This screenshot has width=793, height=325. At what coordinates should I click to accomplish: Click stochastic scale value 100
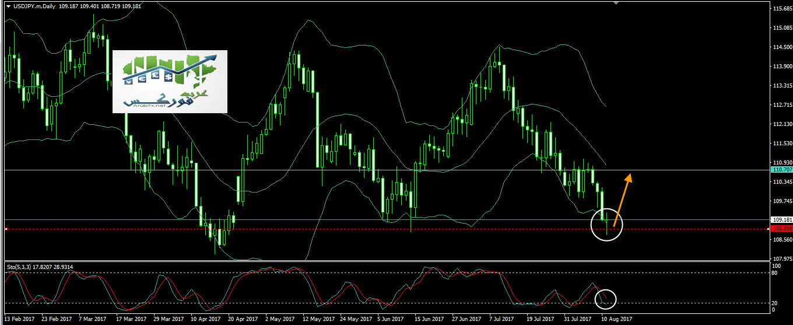(x=777, y=265)
